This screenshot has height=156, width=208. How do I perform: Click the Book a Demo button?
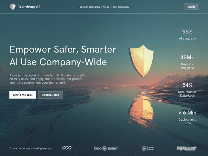(50, 95)
